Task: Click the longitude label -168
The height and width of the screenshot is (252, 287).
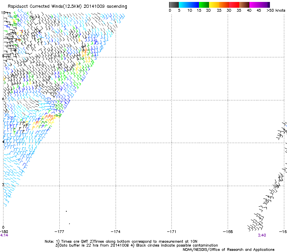Action: (x=228, y=232)
